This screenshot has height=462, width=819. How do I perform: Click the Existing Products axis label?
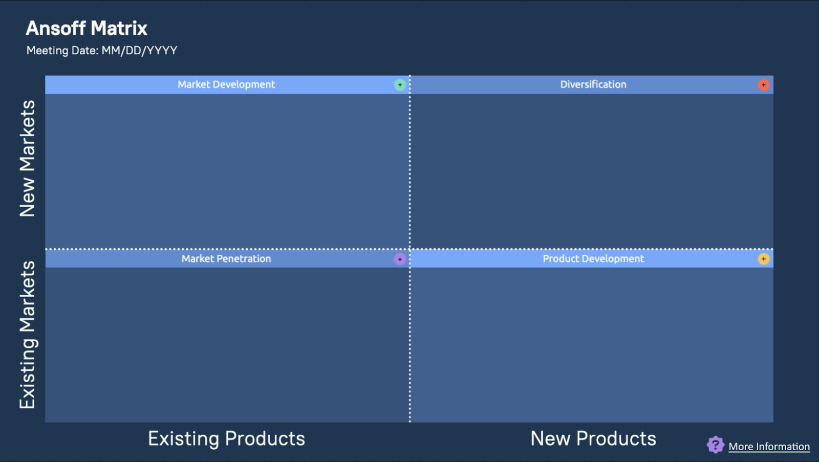click(226, 438)
